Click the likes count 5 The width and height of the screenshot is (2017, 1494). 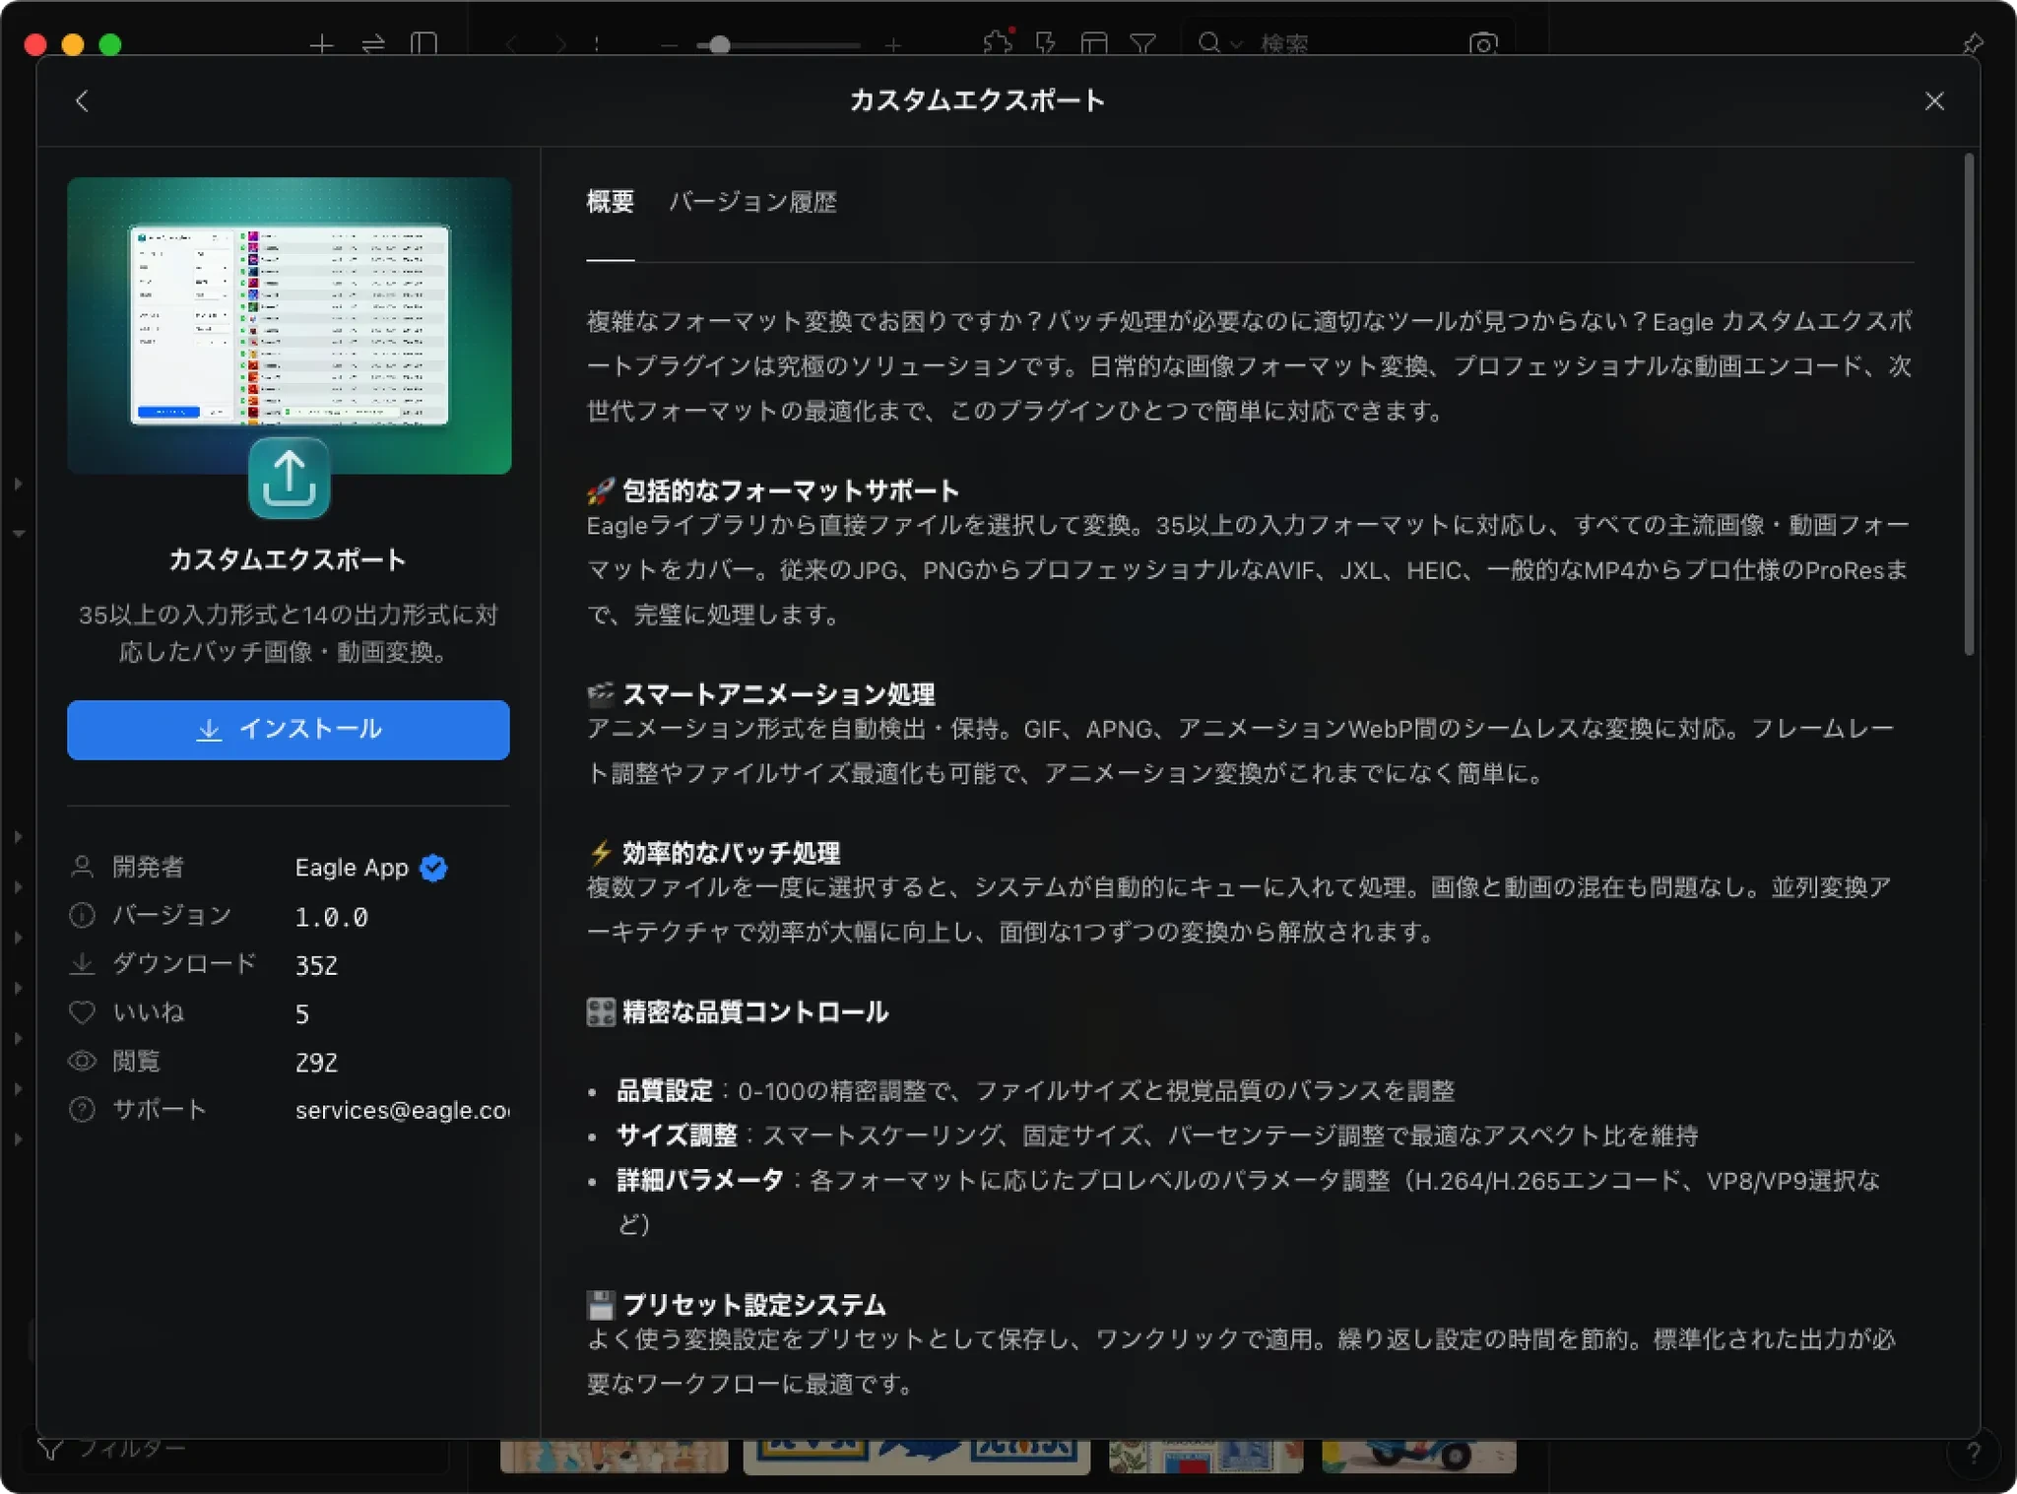(x=302, y=1014)
